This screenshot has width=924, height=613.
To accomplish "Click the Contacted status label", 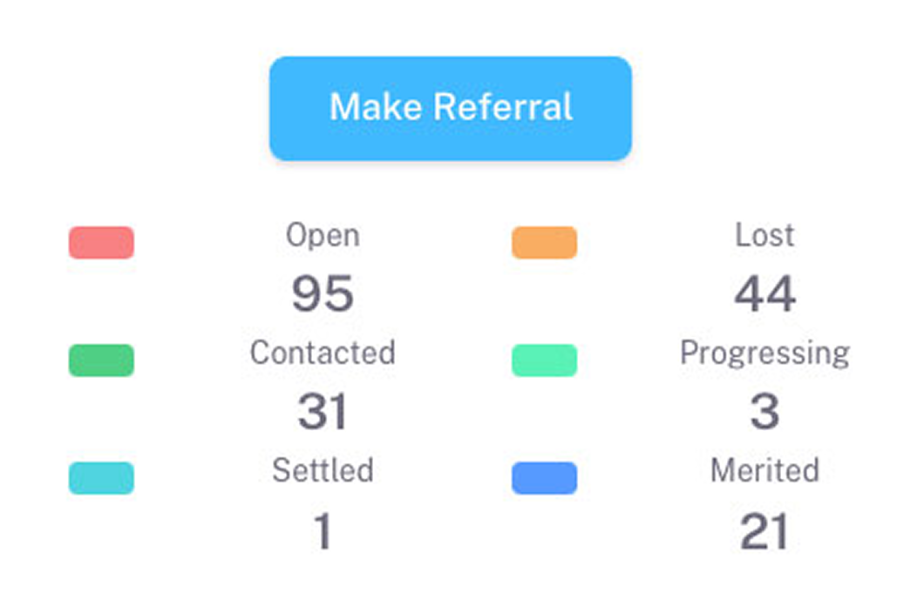I will 323,353.
